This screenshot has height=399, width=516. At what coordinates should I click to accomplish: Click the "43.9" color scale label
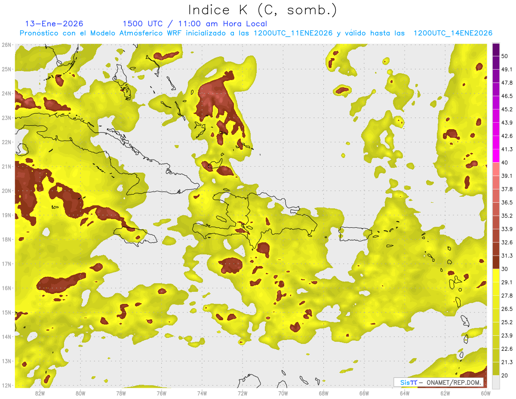click(x=507, y=123)
